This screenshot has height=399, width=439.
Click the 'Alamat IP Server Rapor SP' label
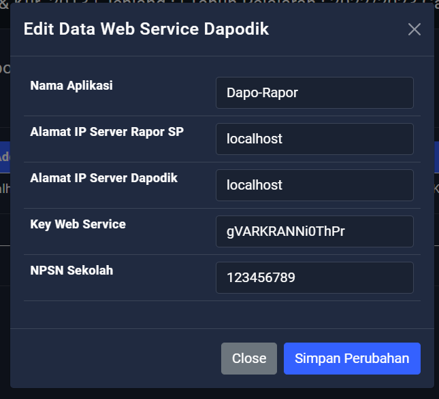pos(107,132)
